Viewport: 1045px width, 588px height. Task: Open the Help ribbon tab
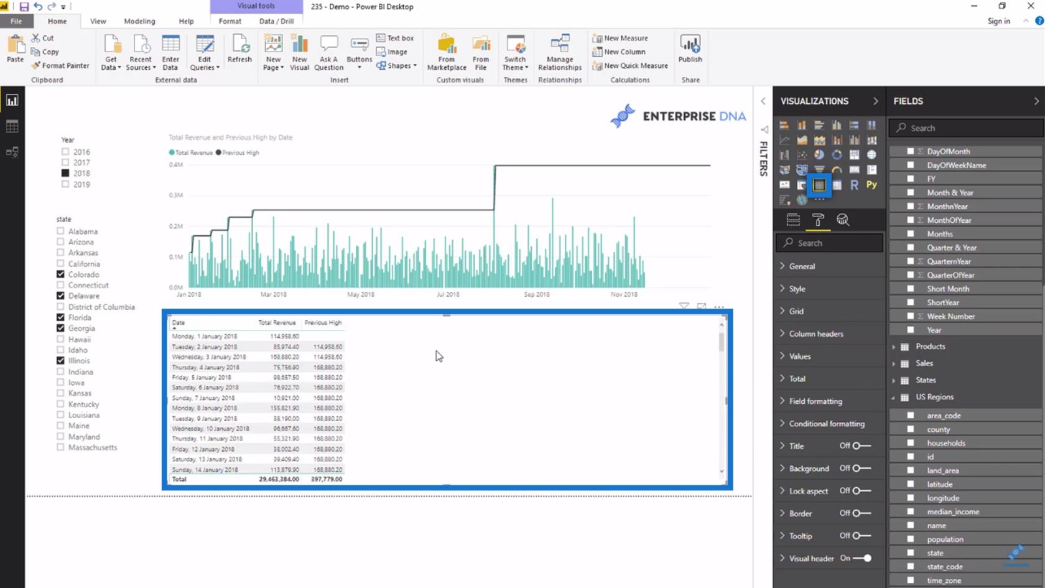pos(186,21)
